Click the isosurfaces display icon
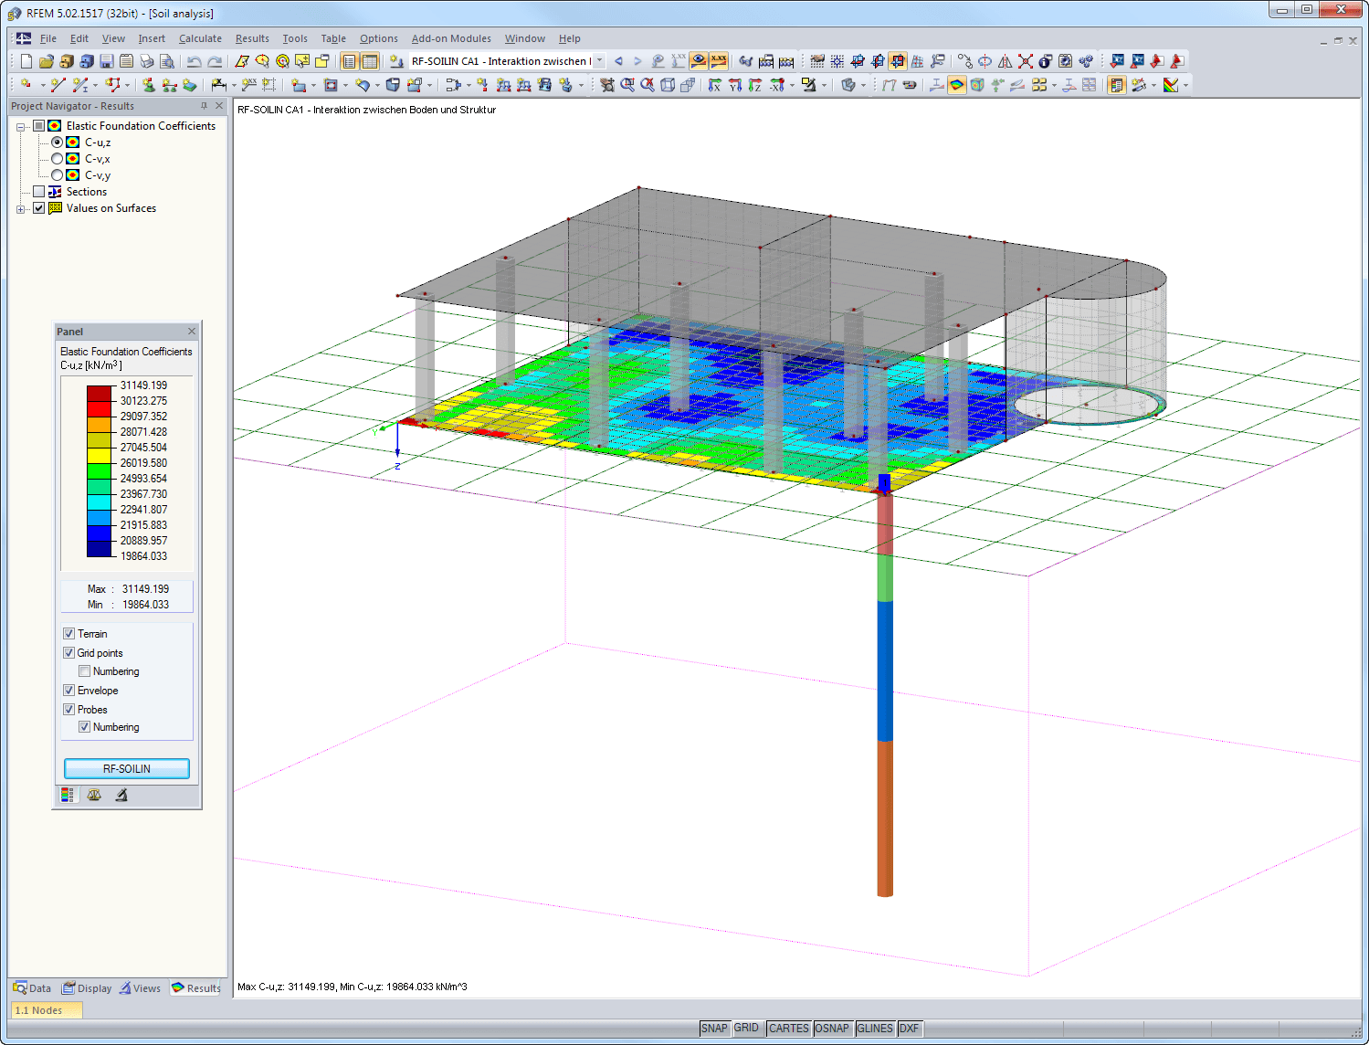 point(957,85)
